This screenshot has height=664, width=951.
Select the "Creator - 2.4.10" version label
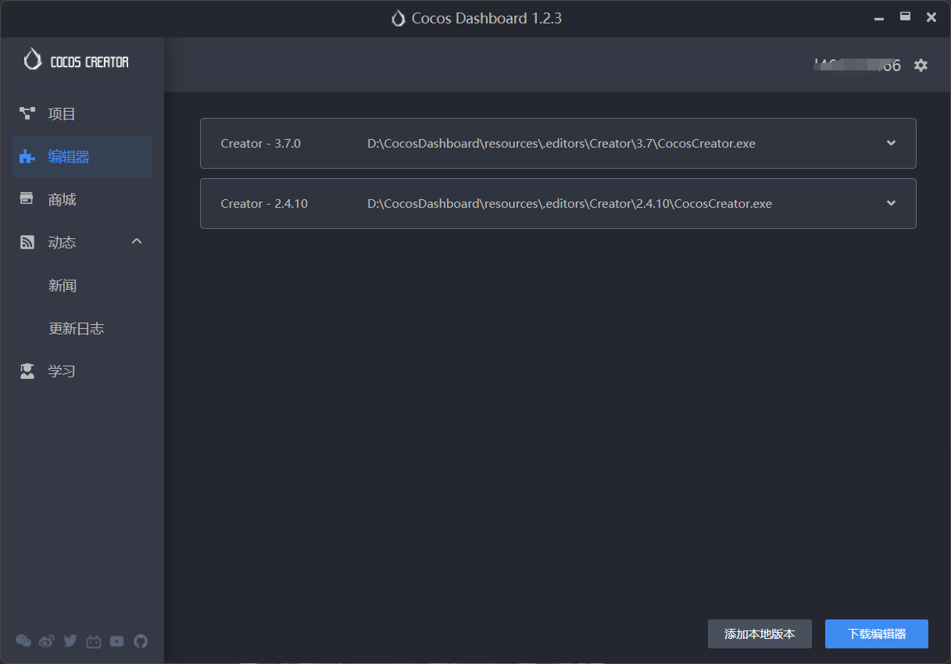pyautogui.click(x=264, y=204)
